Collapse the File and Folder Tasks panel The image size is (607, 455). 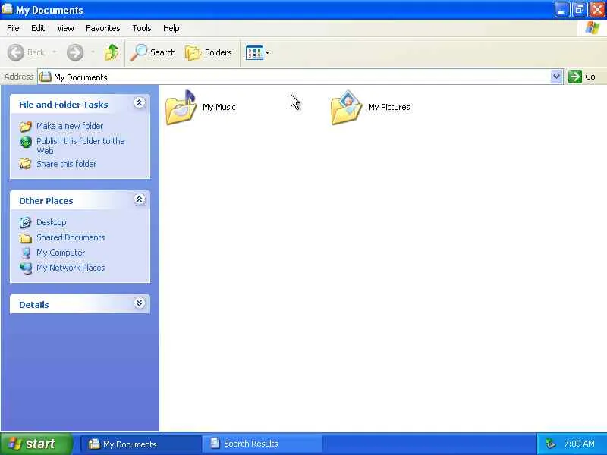[x=140, y=103]
